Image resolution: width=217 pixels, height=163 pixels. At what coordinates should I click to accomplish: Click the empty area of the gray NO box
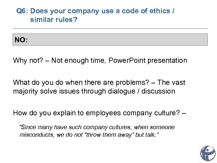[x=121, y=40]
